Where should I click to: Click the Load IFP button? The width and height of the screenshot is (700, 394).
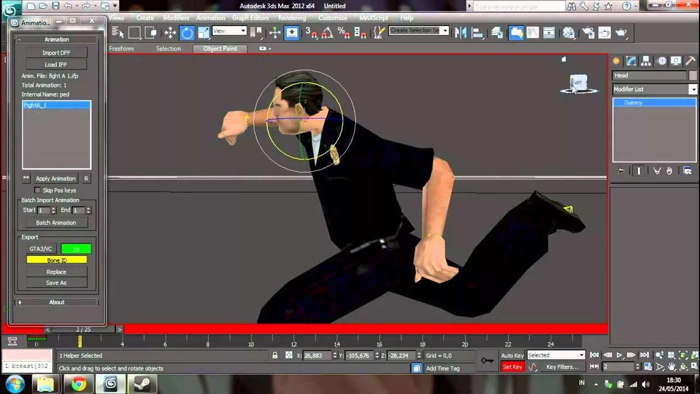click(56, 65)
